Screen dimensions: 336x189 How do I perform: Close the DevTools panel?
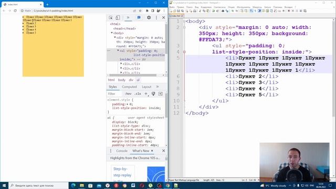(163, 17)
